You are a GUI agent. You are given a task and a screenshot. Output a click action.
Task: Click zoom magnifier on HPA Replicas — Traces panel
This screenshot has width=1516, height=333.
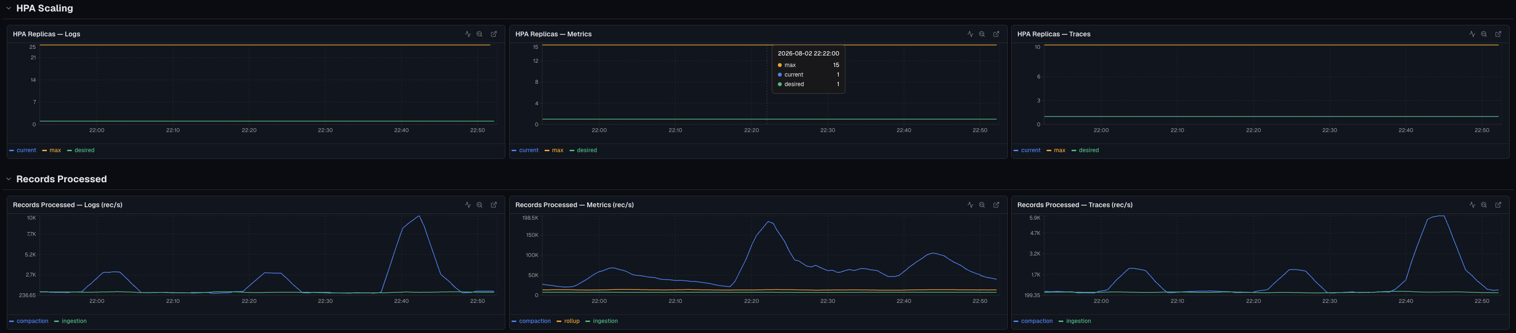pos(1483,34)
